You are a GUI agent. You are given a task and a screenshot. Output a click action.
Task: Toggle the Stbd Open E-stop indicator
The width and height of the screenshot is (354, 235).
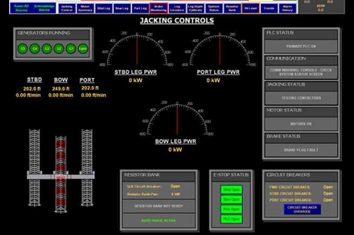pos(232,190)
